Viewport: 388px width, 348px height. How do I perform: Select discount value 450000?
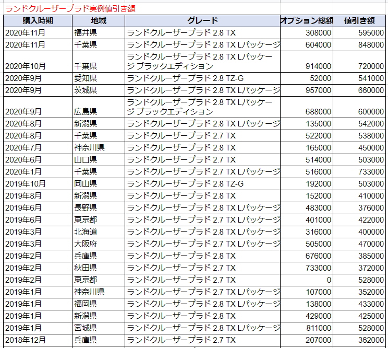[359, 148]
